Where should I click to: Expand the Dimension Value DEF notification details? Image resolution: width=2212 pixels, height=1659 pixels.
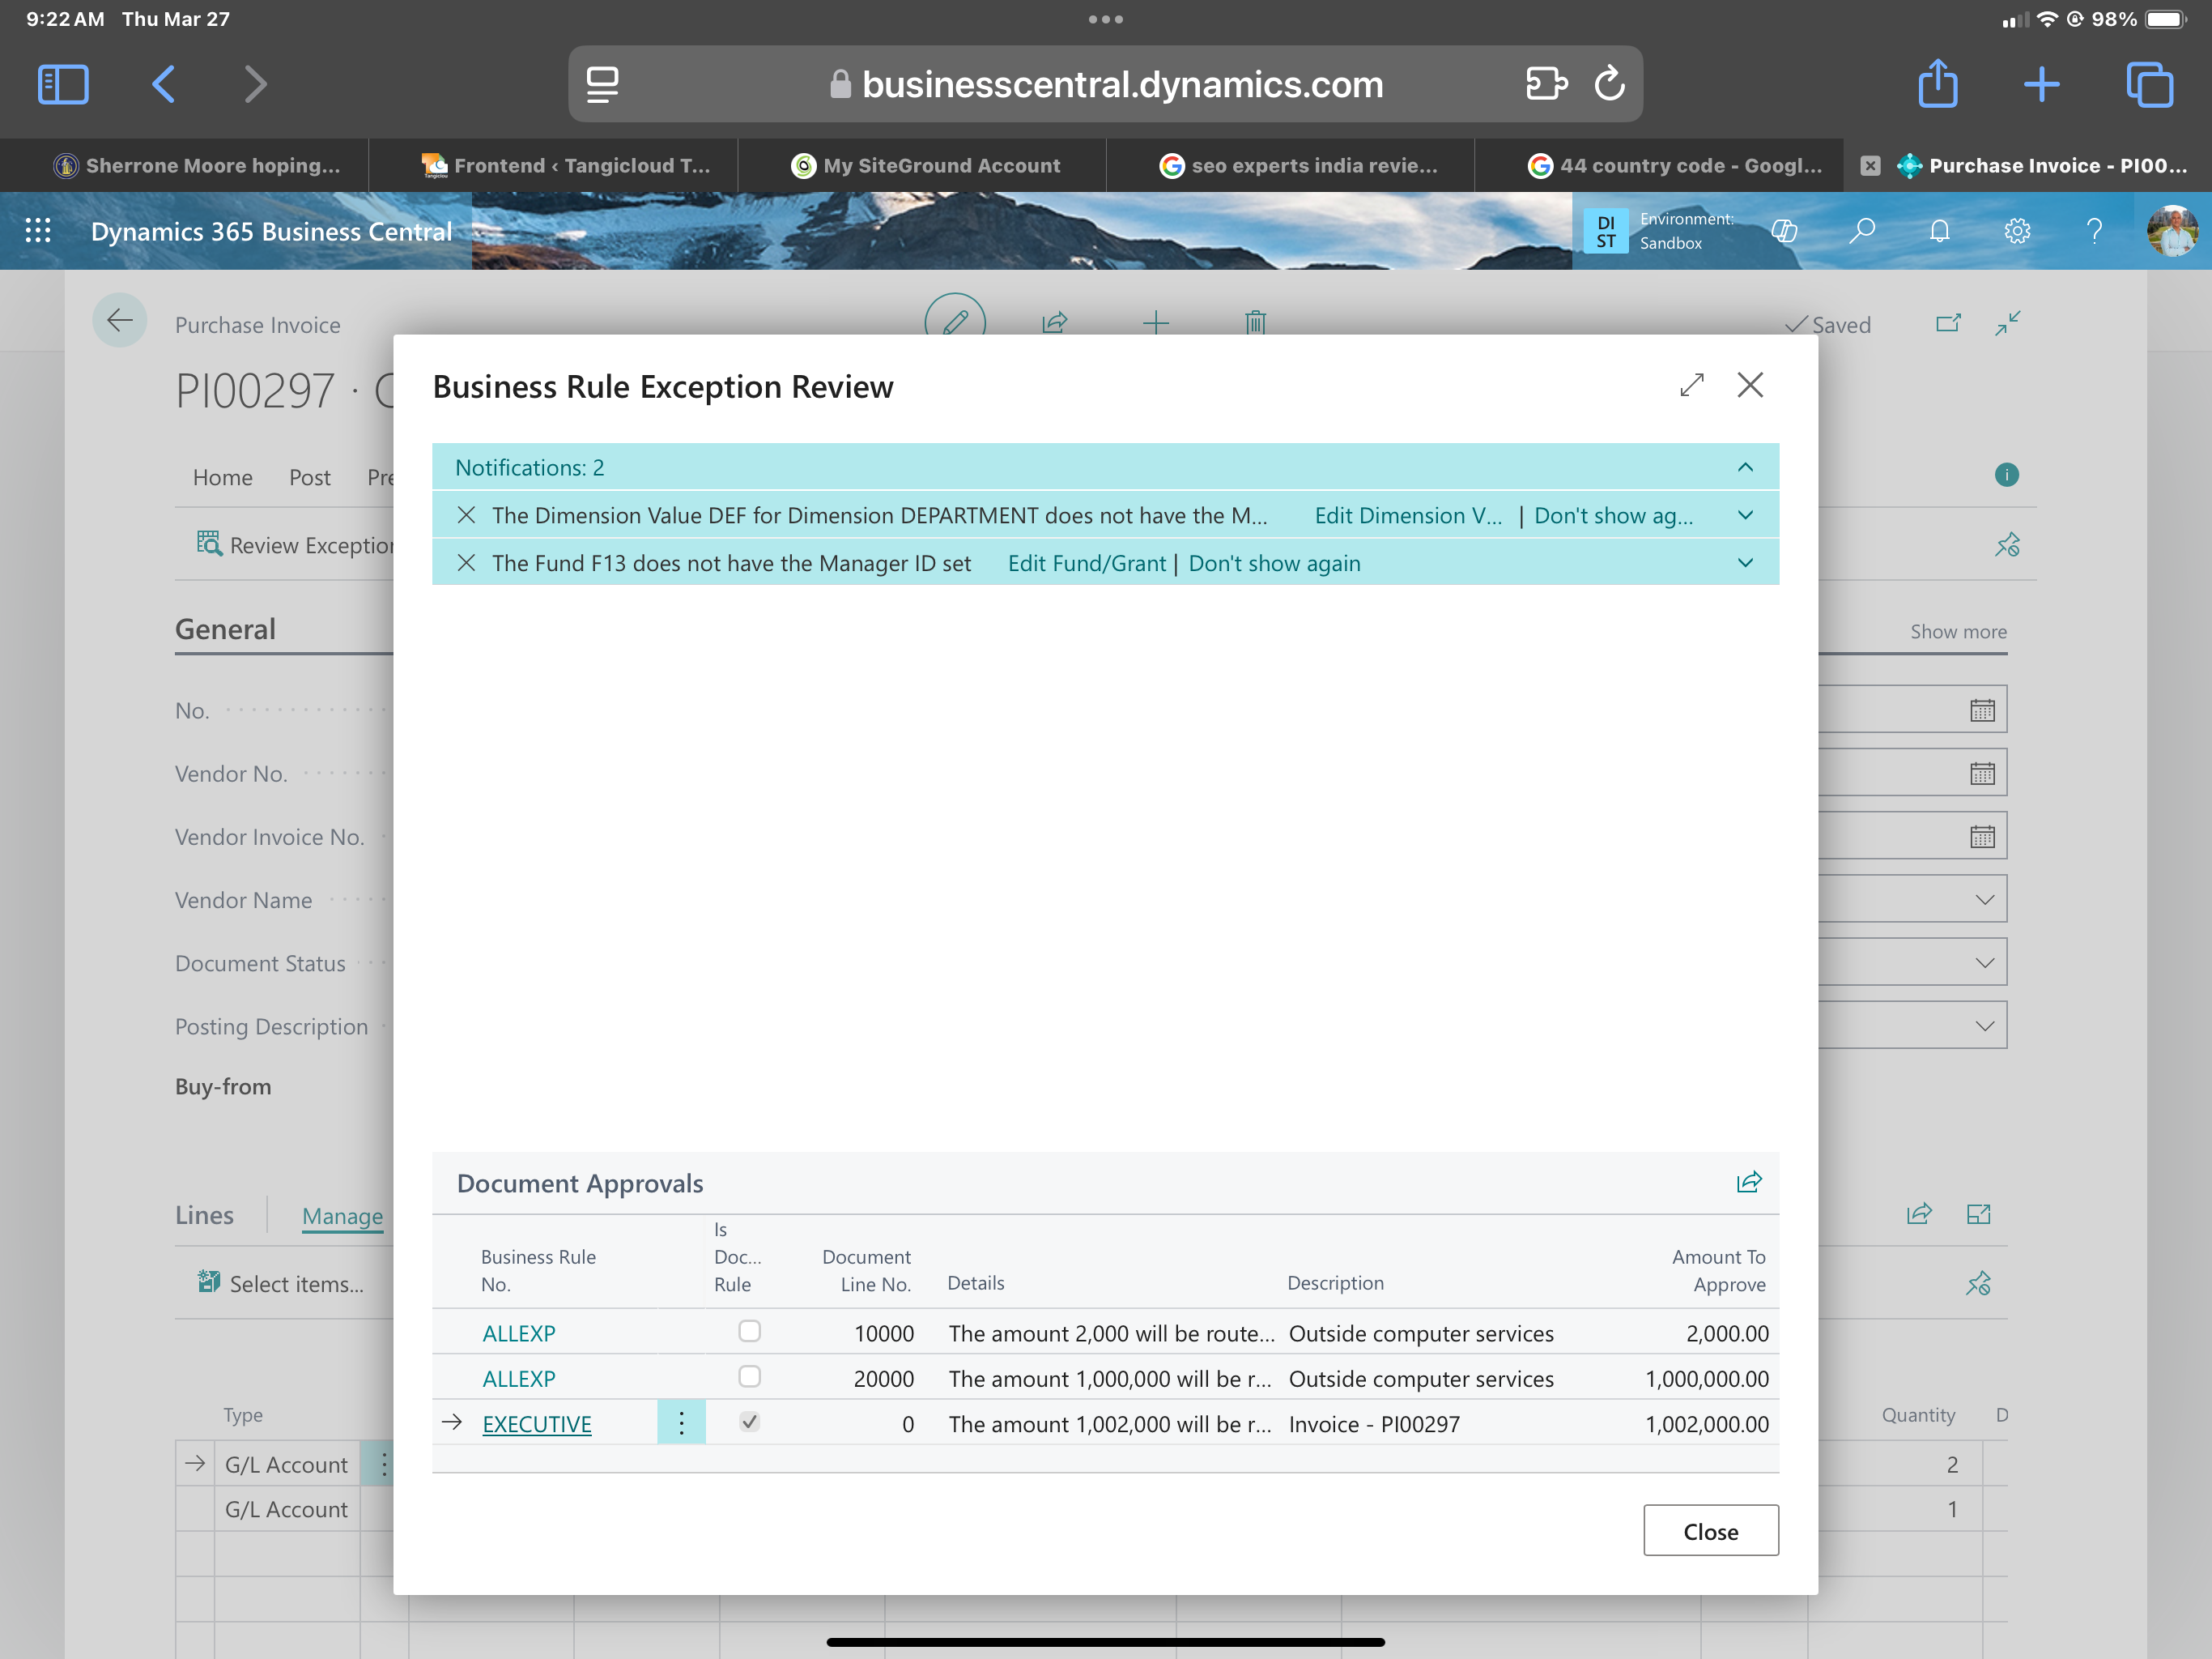point(1745,515)
